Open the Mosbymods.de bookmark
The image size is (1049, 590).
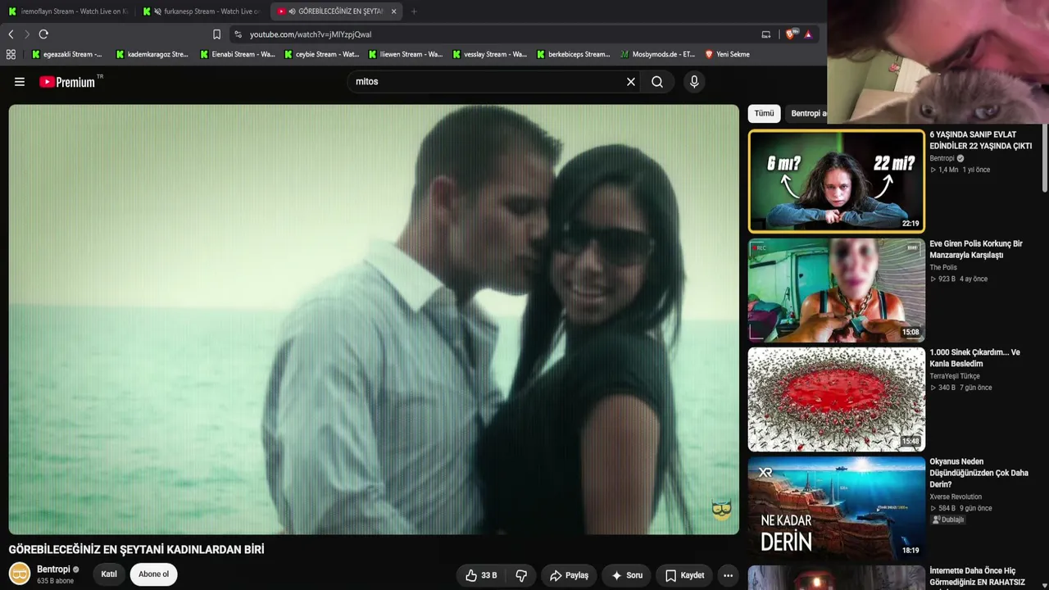657,54
